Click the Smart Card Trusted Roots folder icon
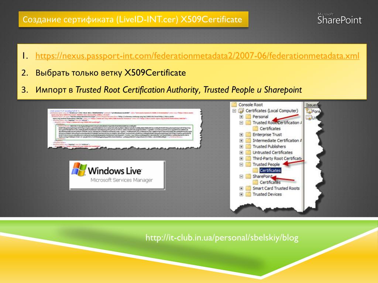 [x=248, y=188]
